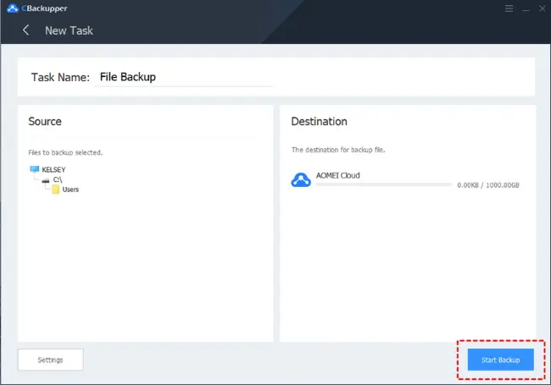Open the hamburger menu in title bar
Screen dimensions: 551x385
pyautogui.click(x=509, y=8)
